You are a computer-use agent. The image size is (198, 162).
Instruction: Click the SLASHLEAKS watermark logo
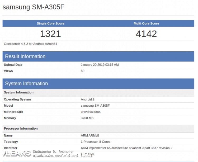[16, 154]
